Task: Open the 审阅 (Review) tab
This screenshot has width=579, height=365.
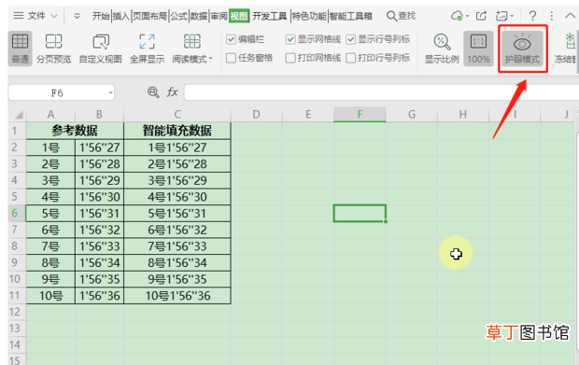Action: tap(219, 16)
